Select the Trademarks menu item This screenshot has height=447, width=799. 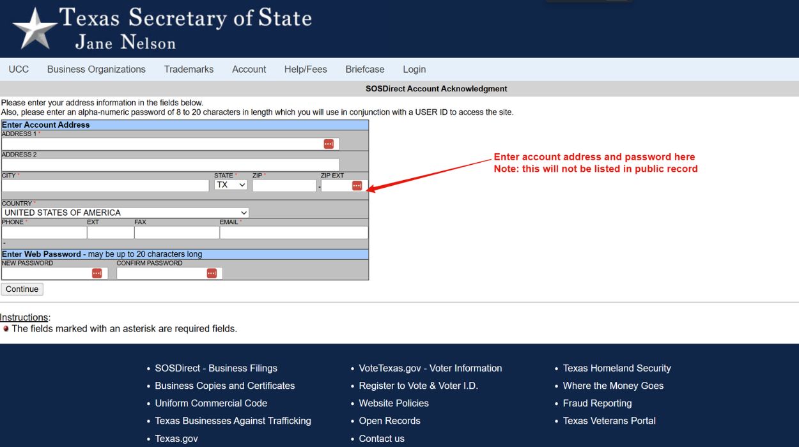(189, 70)
